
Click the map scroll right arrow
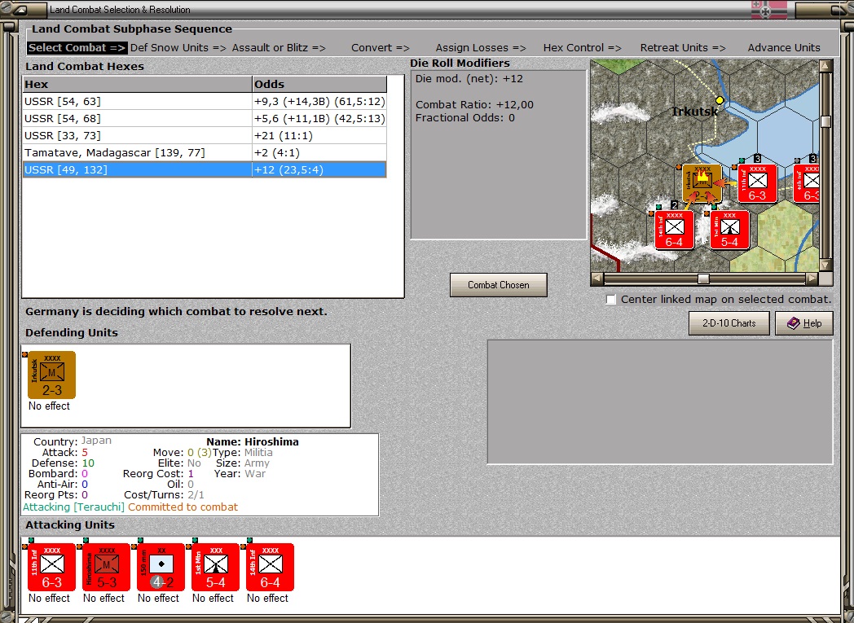pos(812,279)
